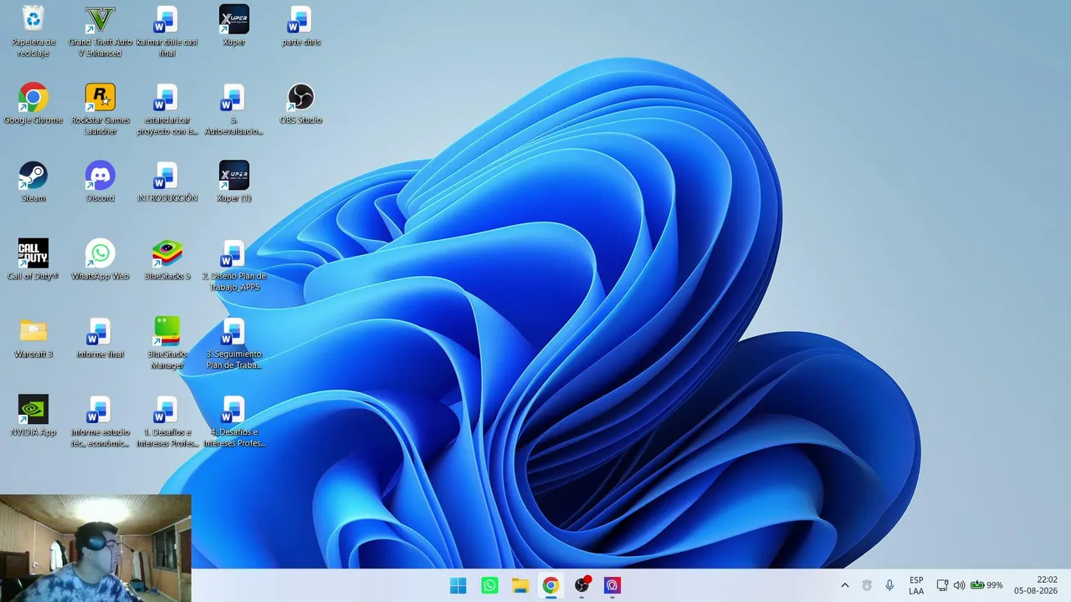This screenshot has height=602, width=1071.
Task: Select '1. Desafíos e Intereses Profes...' document
Action: pos(167,421)
